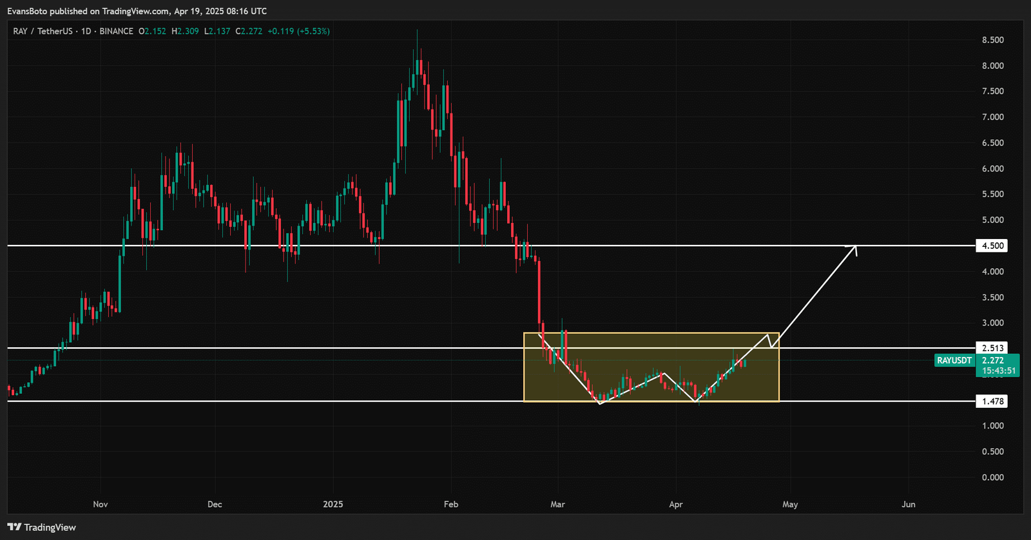This screenshot has width=1031, height=540.
Task: Select the 4.500 price label on axis
Action: (x=992, y=246)
